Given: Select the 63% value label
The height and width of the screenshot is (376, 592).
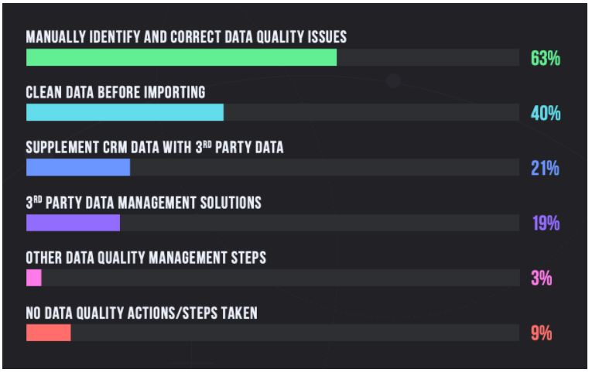Looking at the screenshot, I should pos(546,58).
